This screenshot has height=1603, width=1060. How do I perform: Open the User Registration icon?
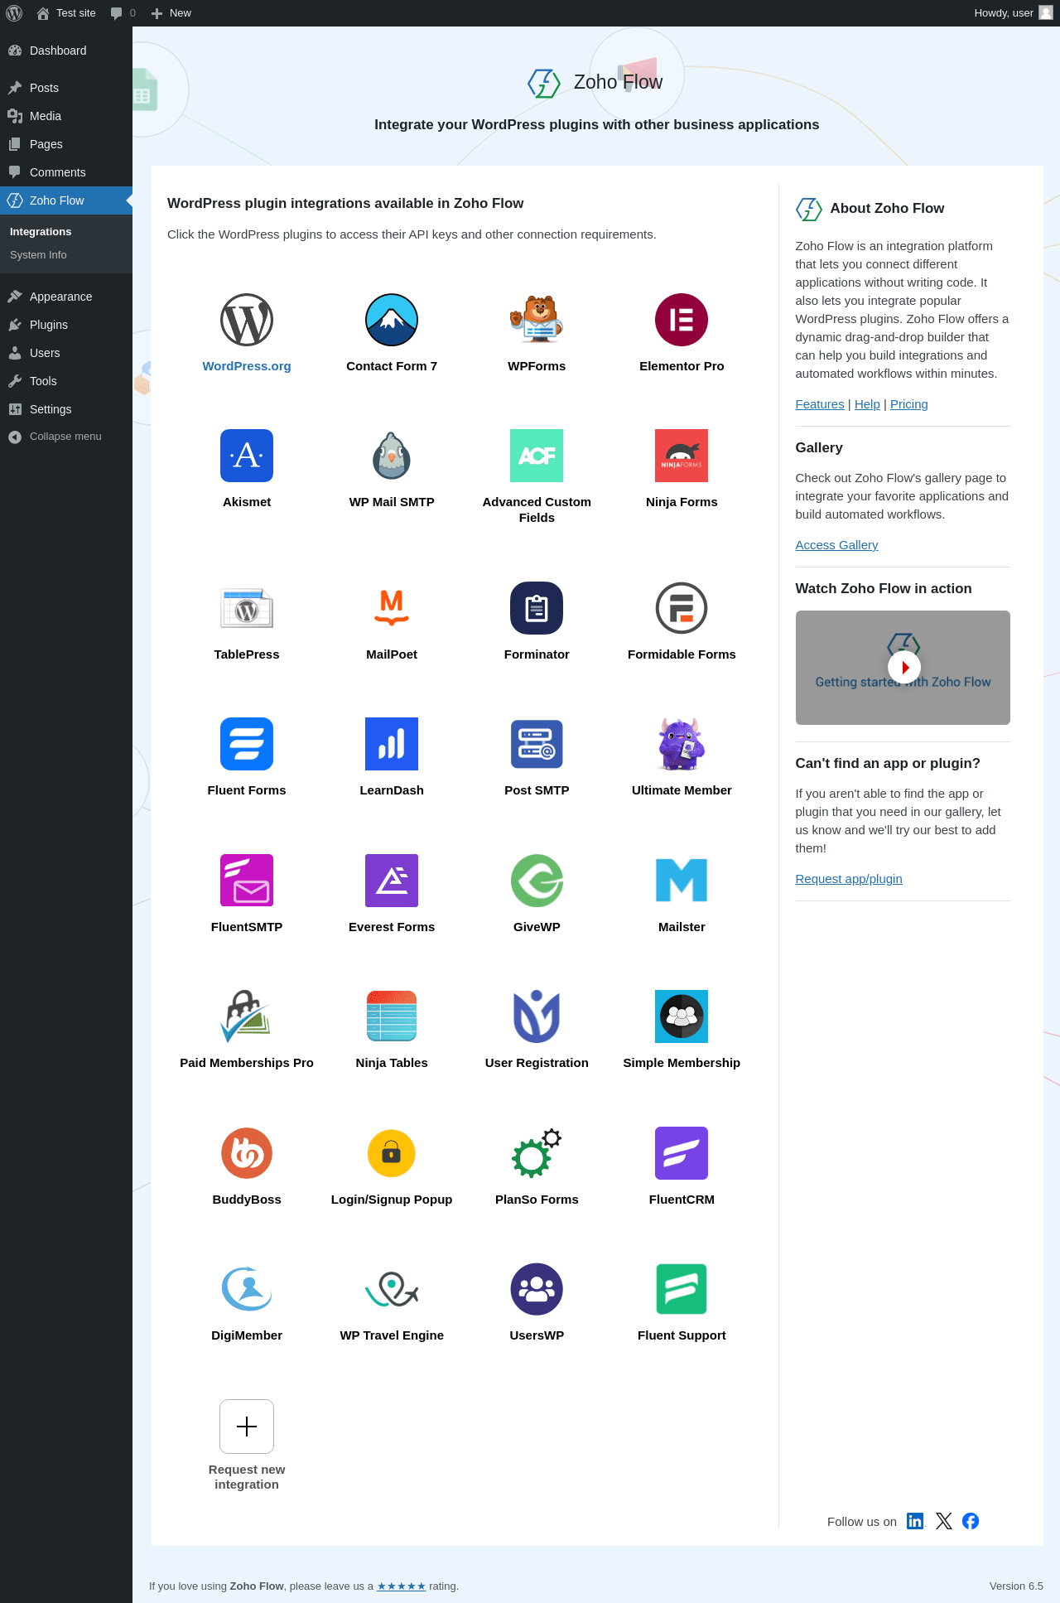pos(537,1016)
